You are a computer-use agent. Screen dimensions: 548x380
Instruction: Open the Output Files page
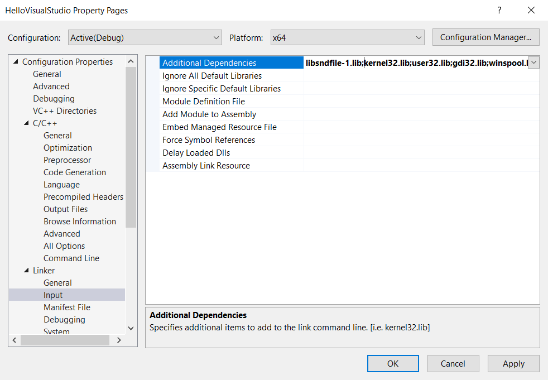pyautogui.click(x=65, y=209)
